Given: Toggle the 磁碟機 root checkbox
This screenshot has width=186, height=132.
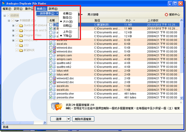Looking at the screenshot, I should click(8, 15).
